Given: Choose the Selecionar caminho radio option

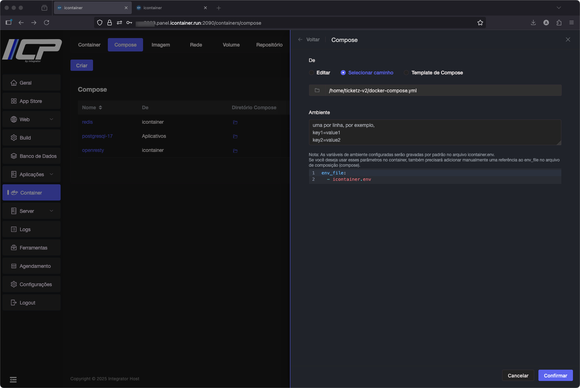Looking at the screenshot, I should (343, 73).
